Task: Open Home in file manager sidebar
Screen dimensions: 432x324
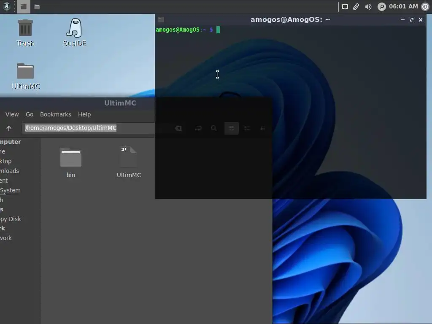Action: [3, 151]
